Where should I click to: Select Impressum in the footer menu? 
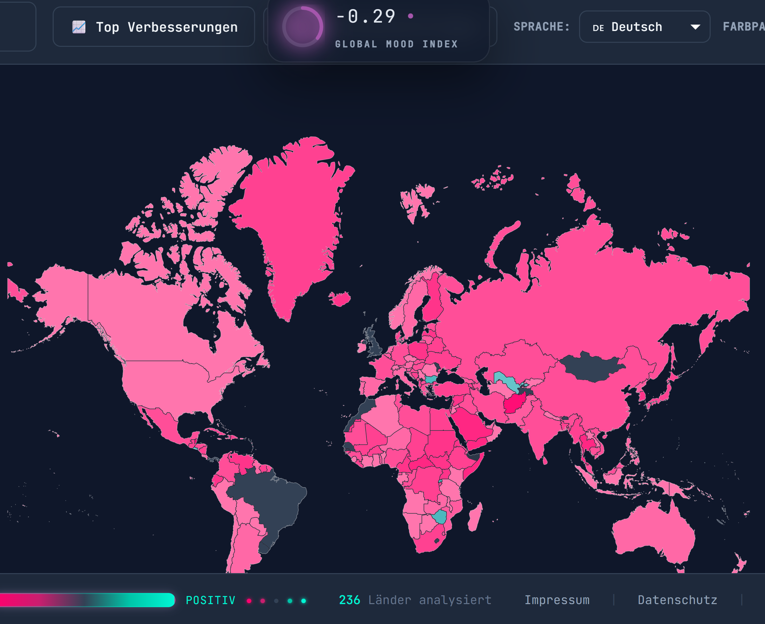557,599
